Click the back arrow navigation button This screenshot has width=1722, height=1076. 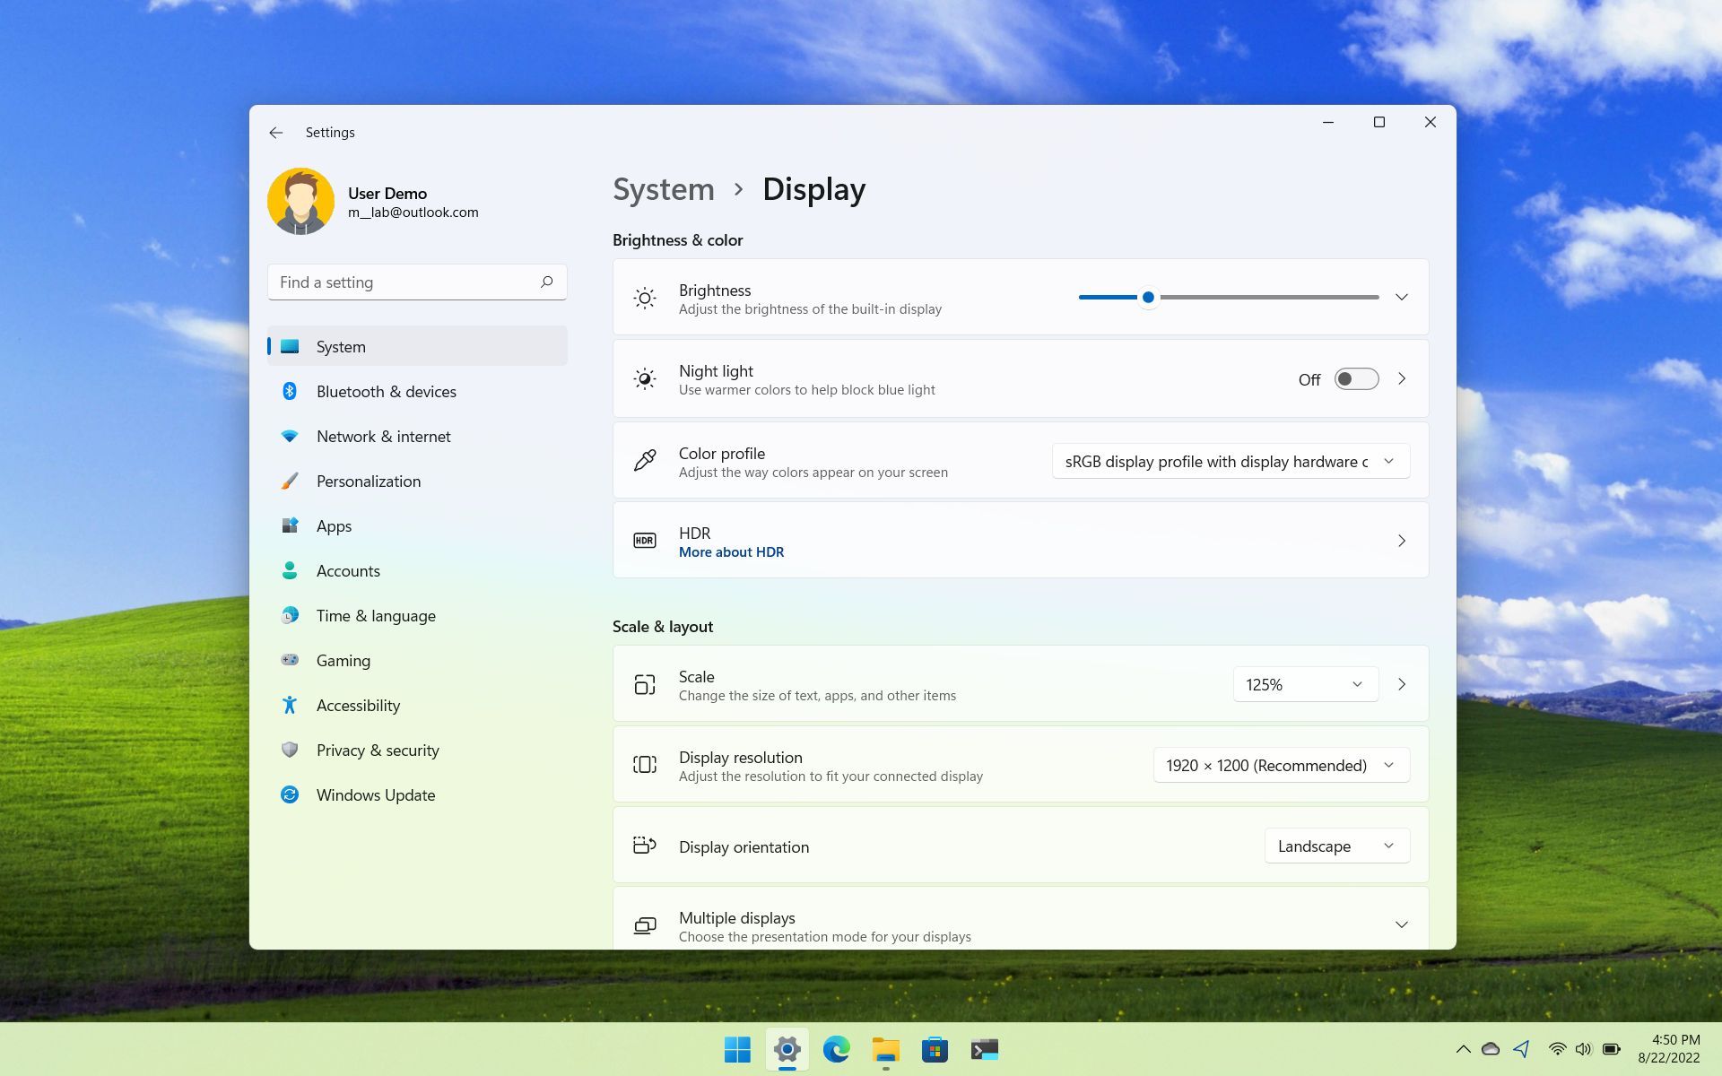click(x=274, y=132)
